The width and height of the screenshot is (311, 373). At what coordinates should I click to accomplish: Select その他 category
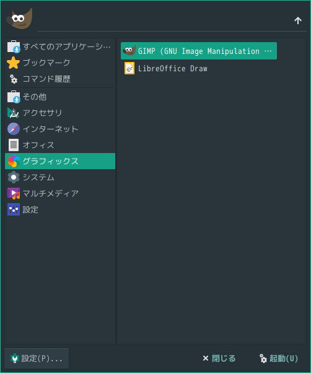(60, 97)
